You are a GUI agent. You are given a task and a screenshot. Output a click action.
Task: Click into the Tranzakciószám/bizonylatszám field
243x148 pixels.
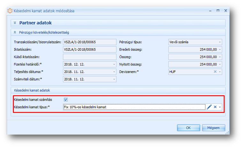coord(89,42)
